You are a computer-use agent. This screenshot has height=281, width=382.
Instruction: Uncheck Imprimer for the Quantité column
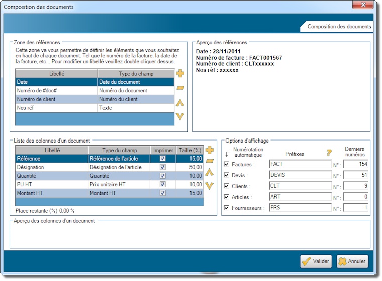click(162, 176)
